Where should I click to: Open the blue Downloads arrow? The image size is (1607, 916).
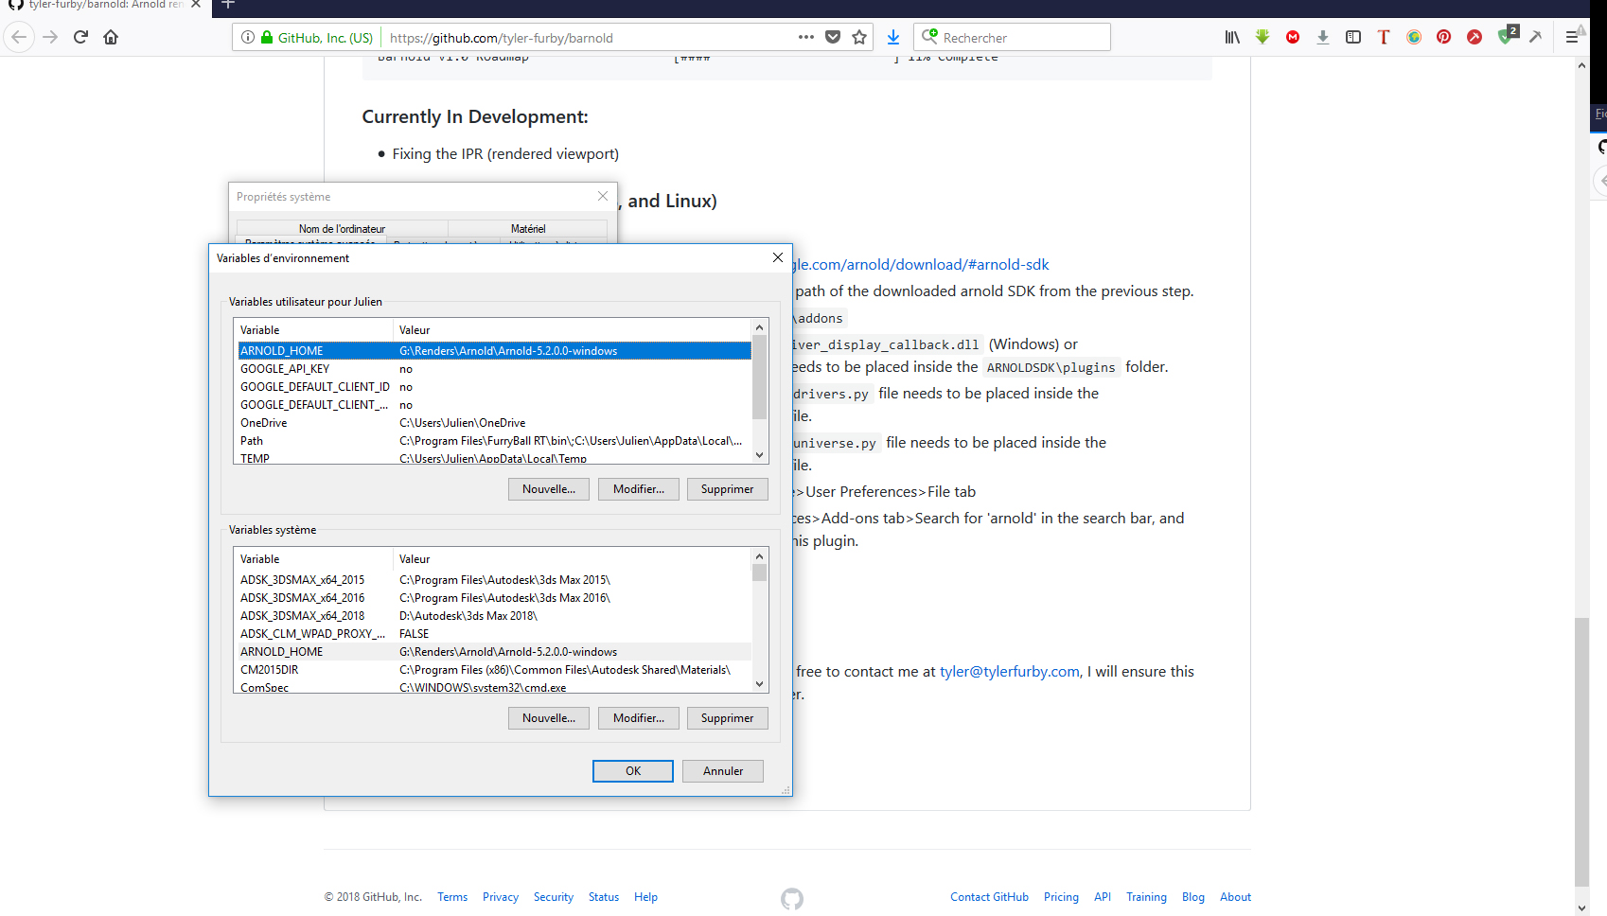(893, 37)
